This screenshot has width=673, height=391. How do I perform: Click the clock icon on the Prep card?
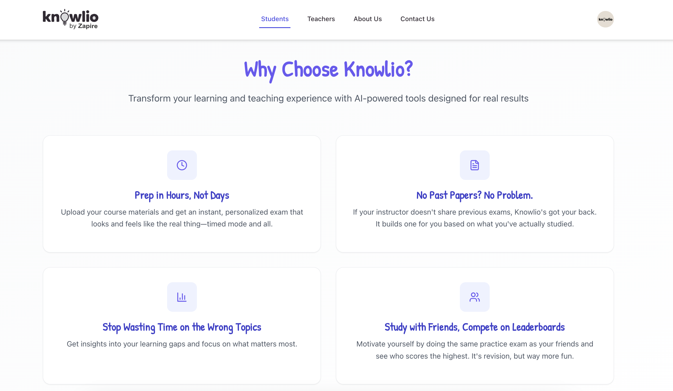(182, 165)
